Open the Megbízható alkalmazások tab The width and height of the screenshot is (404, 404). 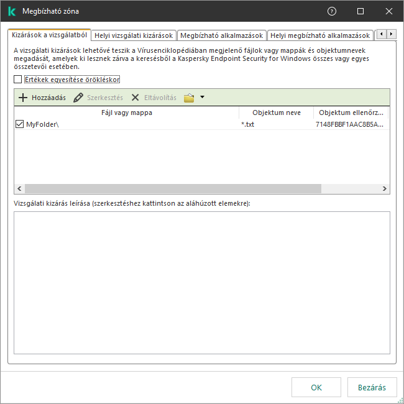click(x=222, y=35)
